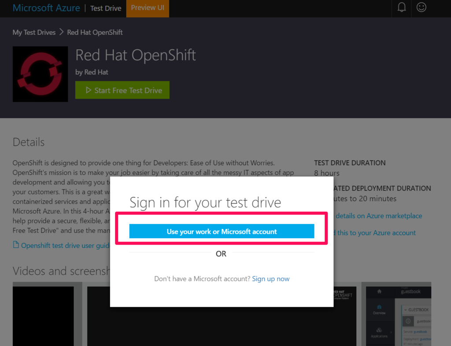This screenshot has width=451, height=346.
Task: Open the notifications bell icon
Action: (402, 7)
